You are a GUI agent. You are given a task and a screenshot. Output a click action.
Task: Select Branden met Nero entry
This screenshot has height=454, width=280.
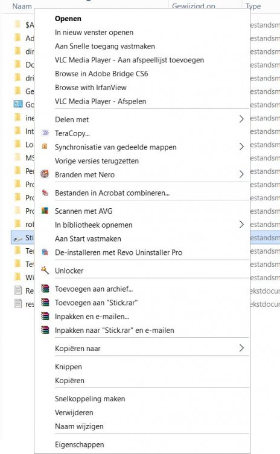pyautogui.click(x=84, y=174)
